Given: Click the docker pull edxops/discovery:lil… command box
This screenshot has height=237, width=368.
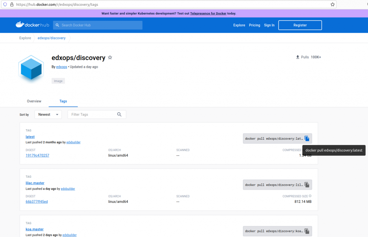Looking at the screenshot, I should point(277,185).
